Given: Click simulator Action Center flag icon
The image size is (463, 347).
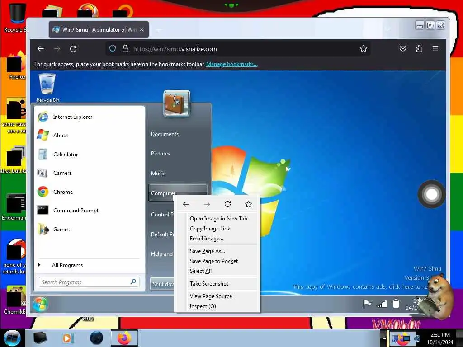Looking at the screenshot, I should [x=367, y=304].
